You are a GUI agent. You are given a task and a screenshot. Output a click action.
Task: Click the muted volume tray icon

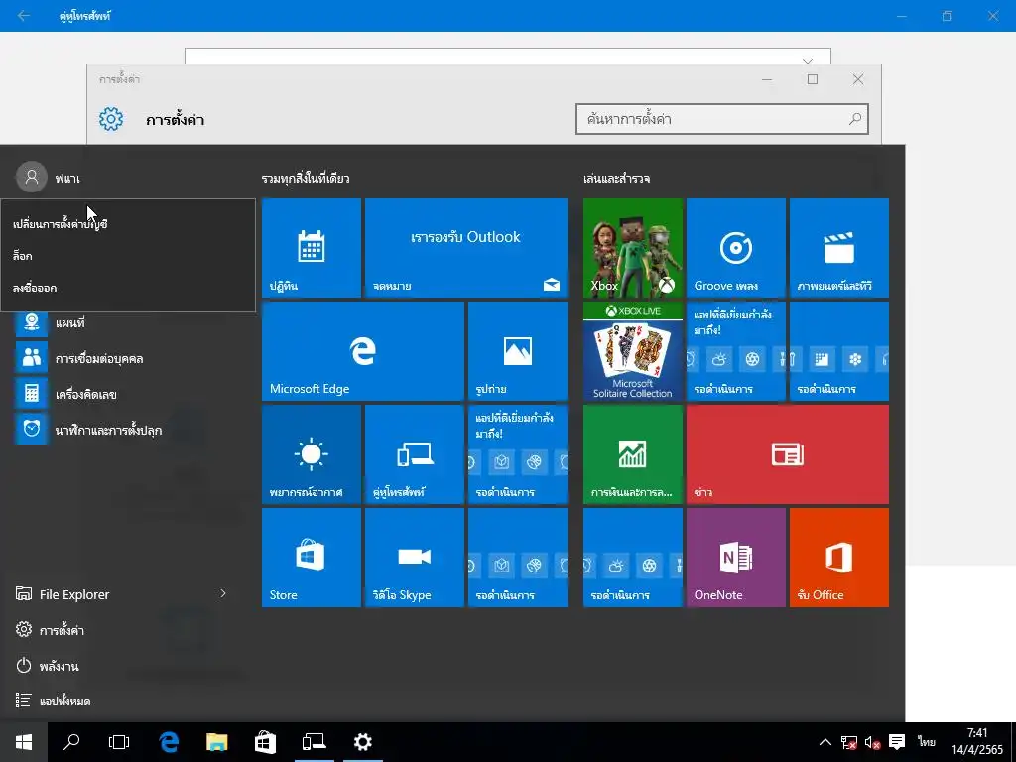pyautogui.click(x=872, y=742)
